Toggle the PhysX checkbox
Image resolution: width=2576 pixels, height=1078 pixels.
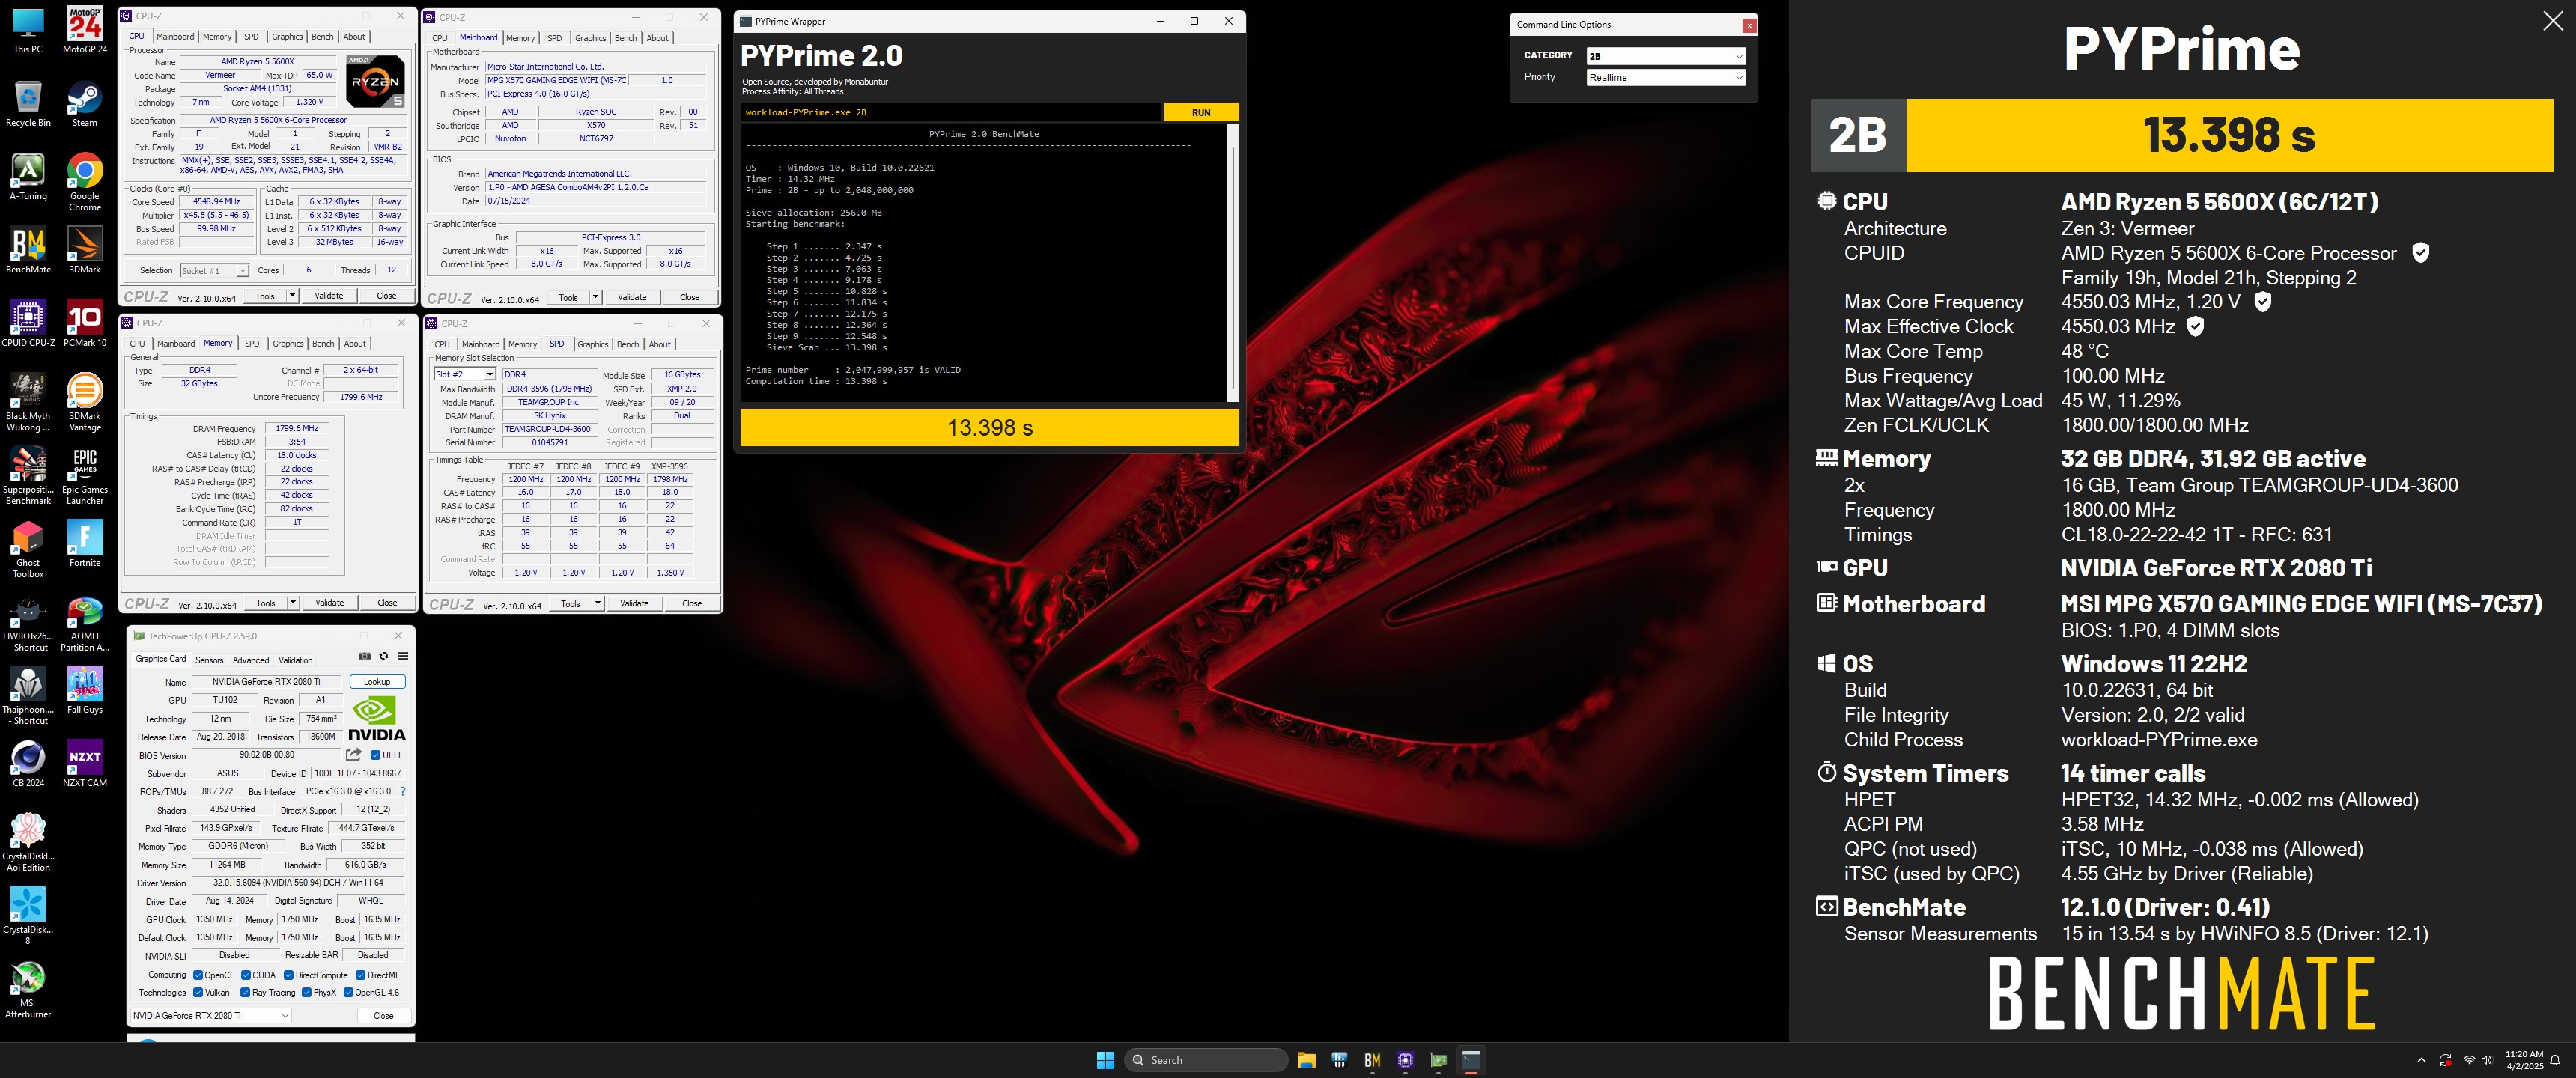pyautogui.click(x=307, y=992)
